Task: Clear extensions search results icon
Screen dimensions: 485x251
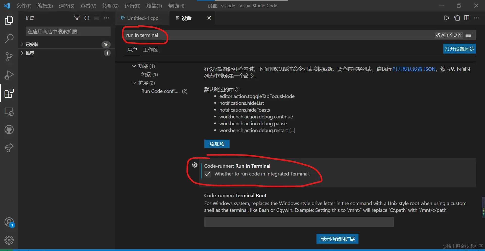Action: coord(96,18)
